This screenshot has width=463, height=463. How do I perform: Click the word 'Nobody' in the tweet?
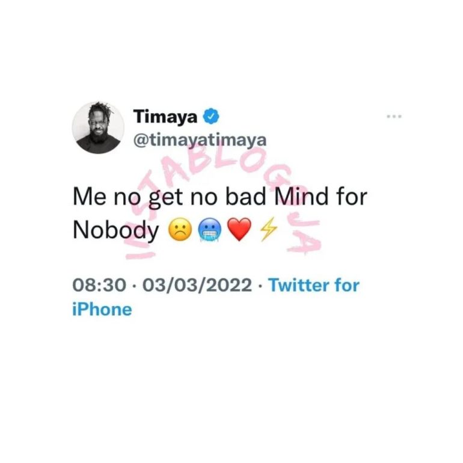pos(115,230)
